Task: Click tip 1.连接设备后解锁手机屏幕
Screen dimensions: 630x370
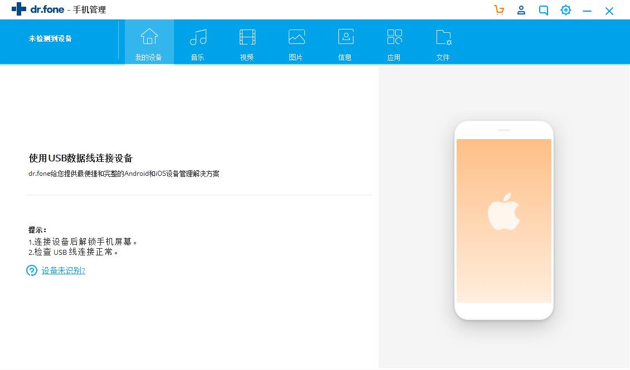Action: (83, 241)
